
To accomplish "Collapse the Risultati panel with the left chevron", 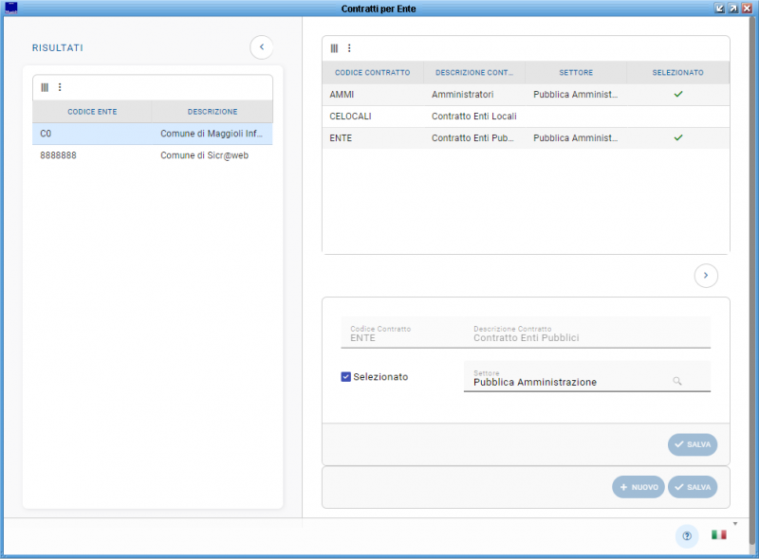I will 262,46.
